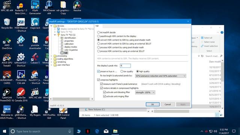This screenshot has width=240, height=135.
Task: Launch Cubase 5 desktop icon
Action: pos(35,58)
